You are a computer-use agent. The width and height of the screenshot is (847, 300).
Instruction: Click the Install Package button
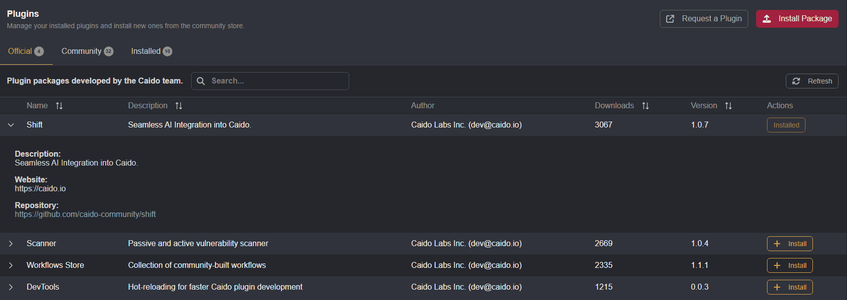tap(797, 18)
